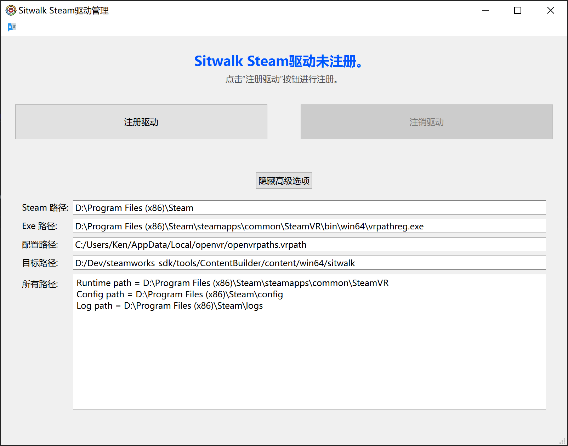Maximize the Sitwalk Steam驱动管理 window
The width and height of the screenshot is (568, 446).
click(518, 10)
